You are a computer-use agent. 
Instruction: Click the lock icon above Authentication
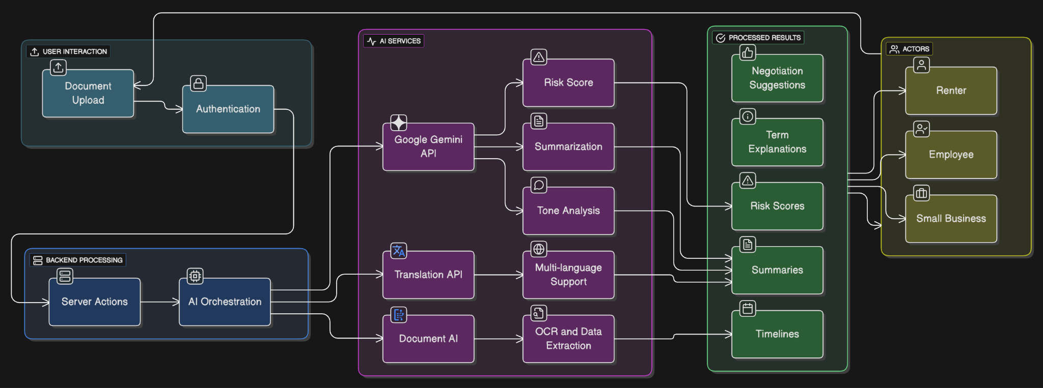(198, 83)
